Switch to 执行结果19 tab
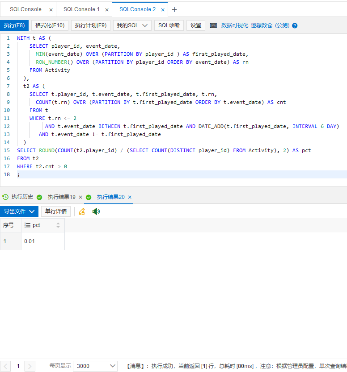 pos(61,197)
